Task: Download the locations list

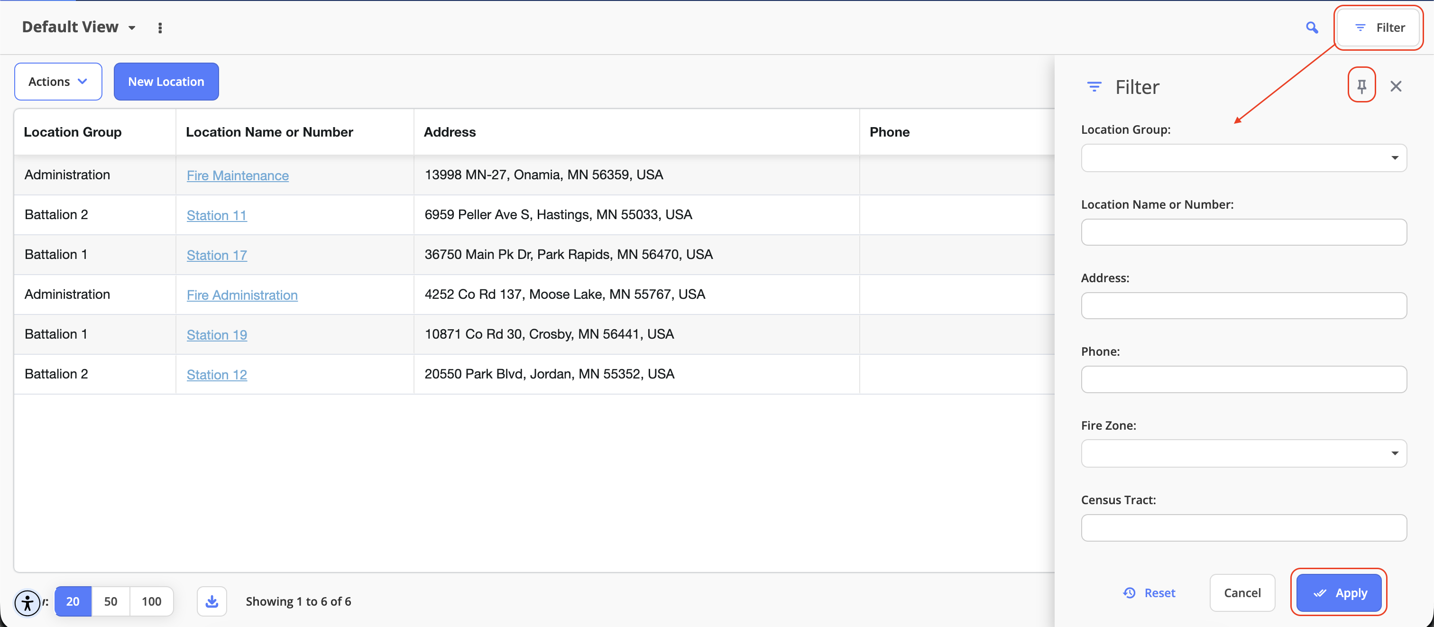Action: pyautogui.click(x=211, y=601)
